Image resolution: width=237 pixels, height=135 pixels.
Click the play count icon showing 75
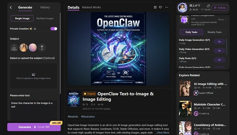[84, 104]
